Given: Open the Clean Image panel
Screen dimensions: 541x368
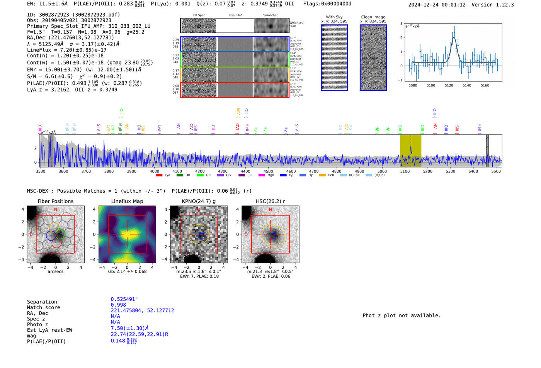Looking at the screenshot, I should 373,58.
